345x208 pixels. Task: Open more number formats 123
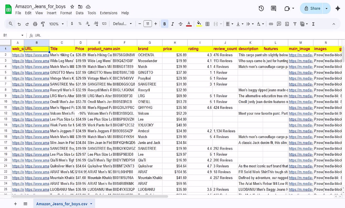(x=104, y=24)
